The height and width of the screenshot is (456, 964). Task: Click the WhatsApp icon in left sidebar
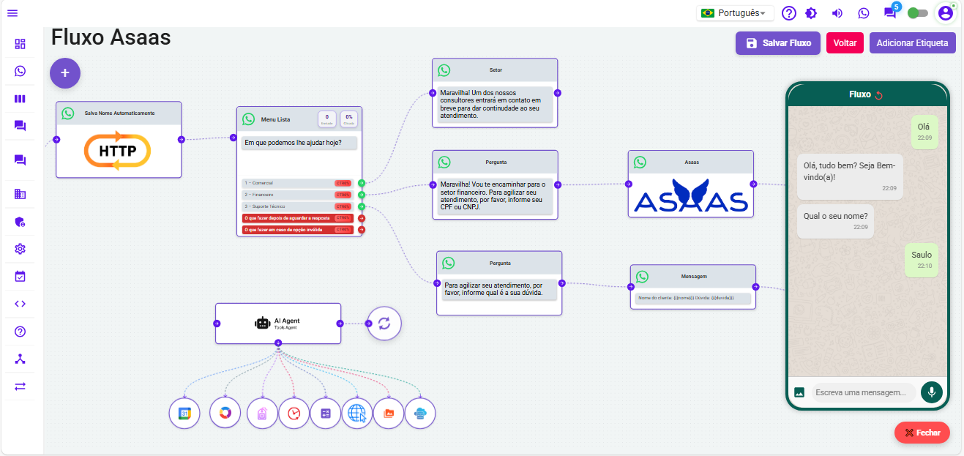pos(20,71)
